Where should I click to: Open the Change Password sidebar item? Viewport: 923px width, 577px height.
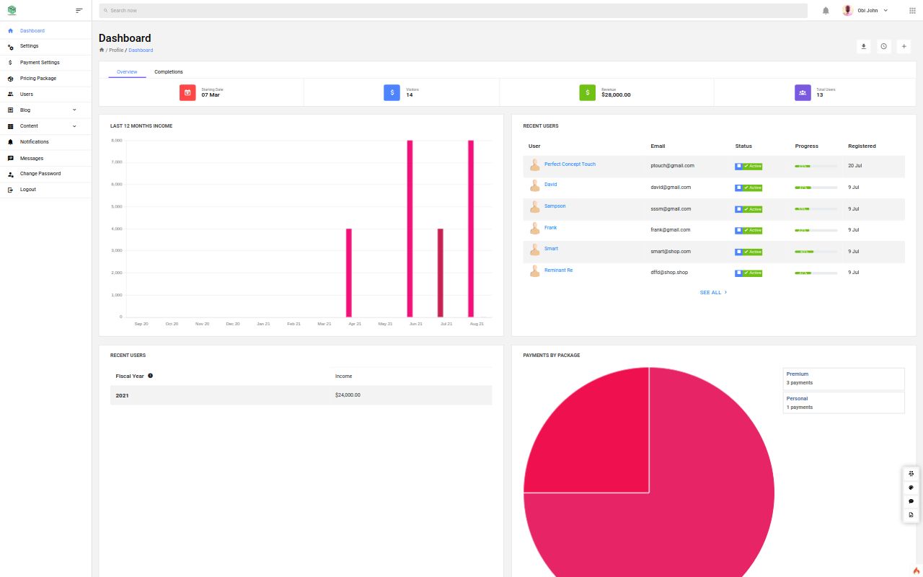point(45,174)
